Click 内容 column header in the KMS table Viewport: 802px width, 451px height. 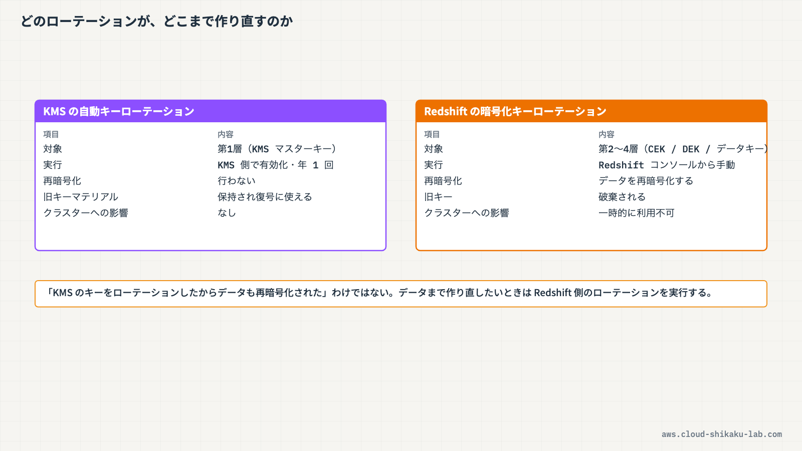pos(226,134)
